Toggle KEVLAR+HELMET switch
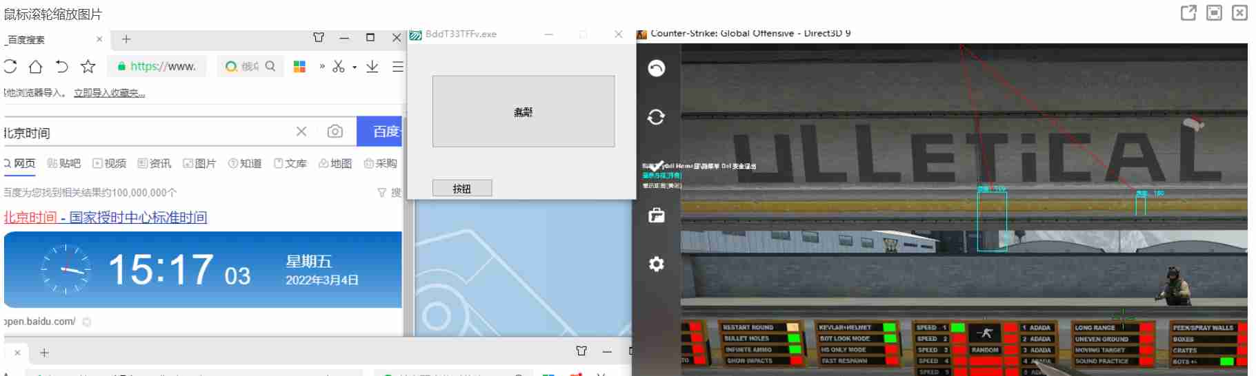 889,327
